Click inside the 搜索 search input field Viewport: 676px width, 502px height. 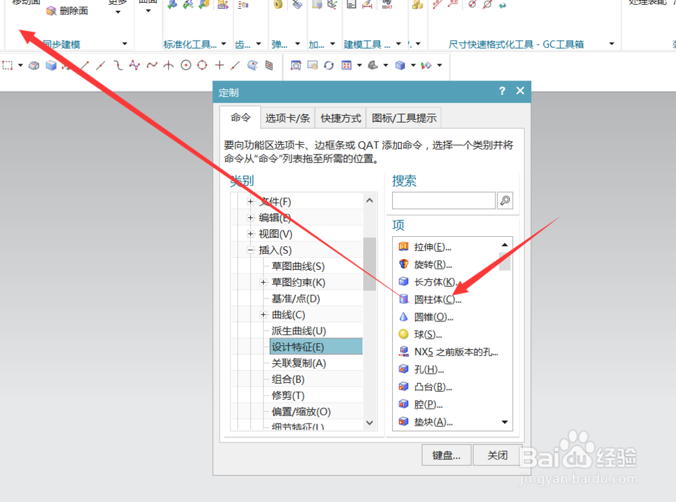tap(443, 200)
